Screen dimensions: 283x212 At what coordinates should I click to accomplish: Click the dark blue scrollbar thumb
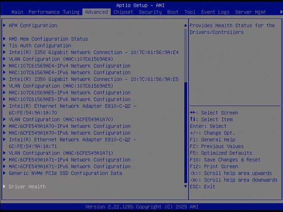tap(185, 132)
